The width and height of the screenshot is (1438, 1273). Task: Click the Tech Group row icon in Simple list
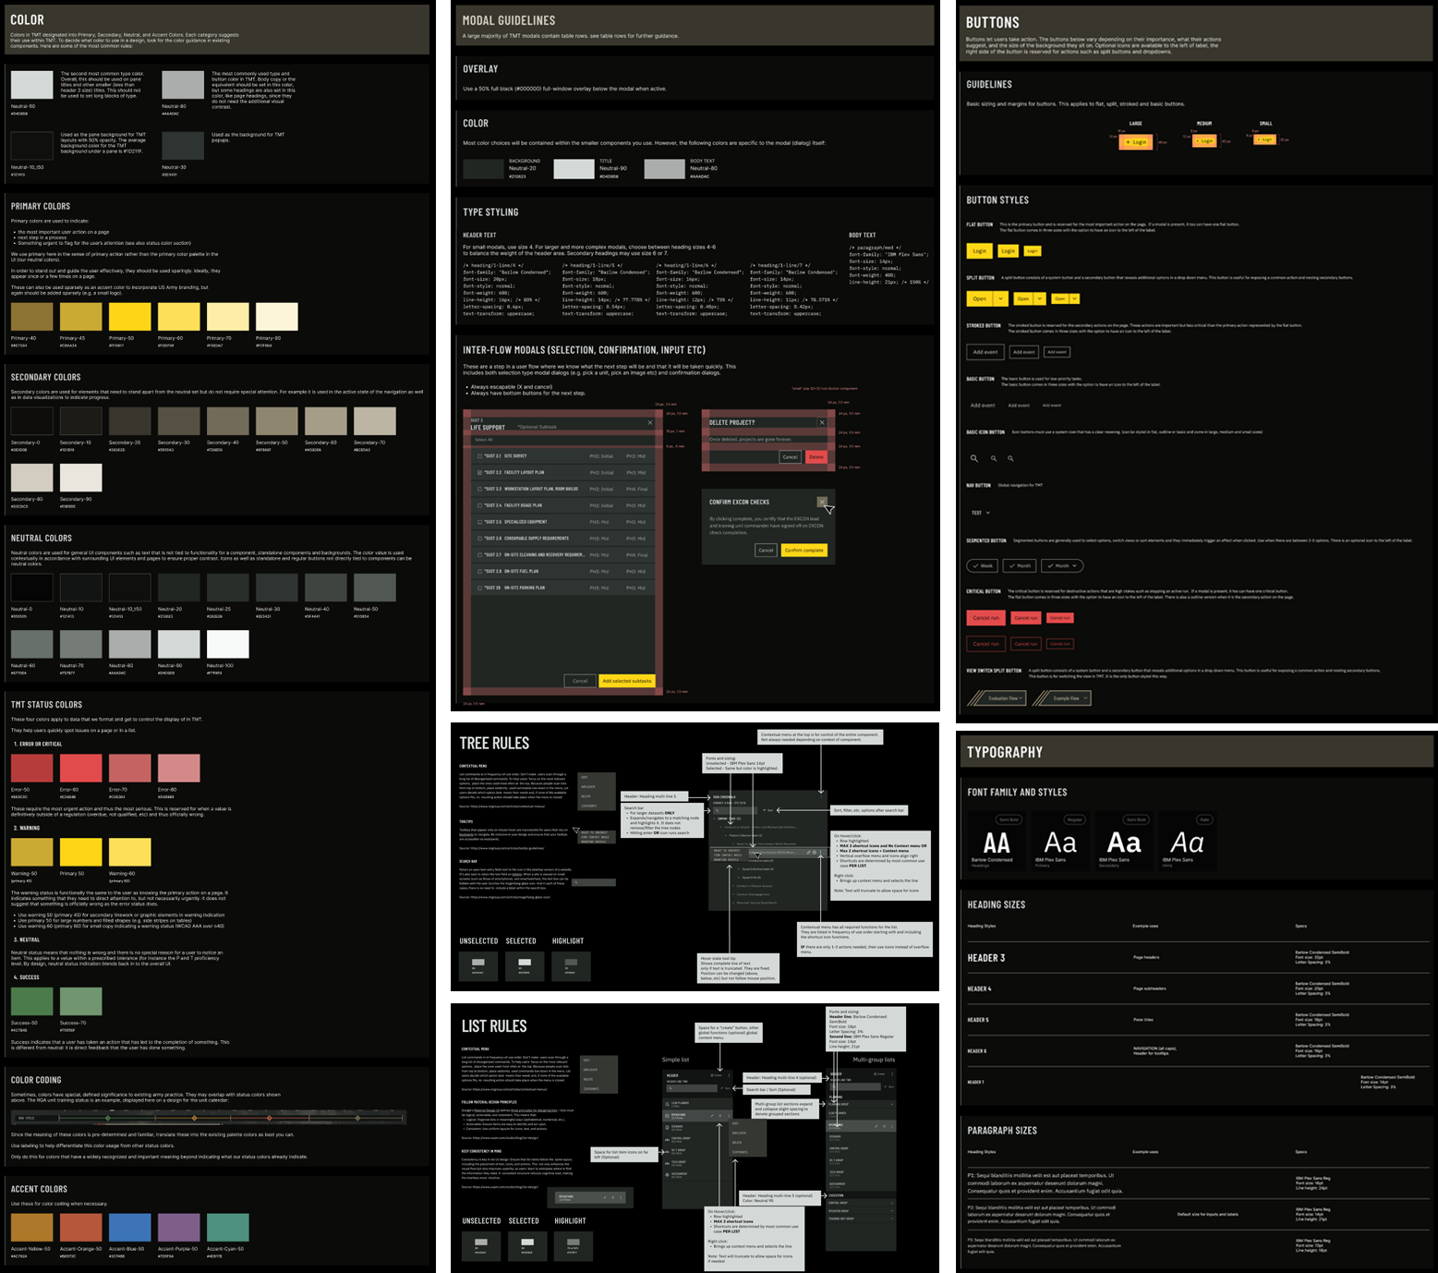[667, 1163]
